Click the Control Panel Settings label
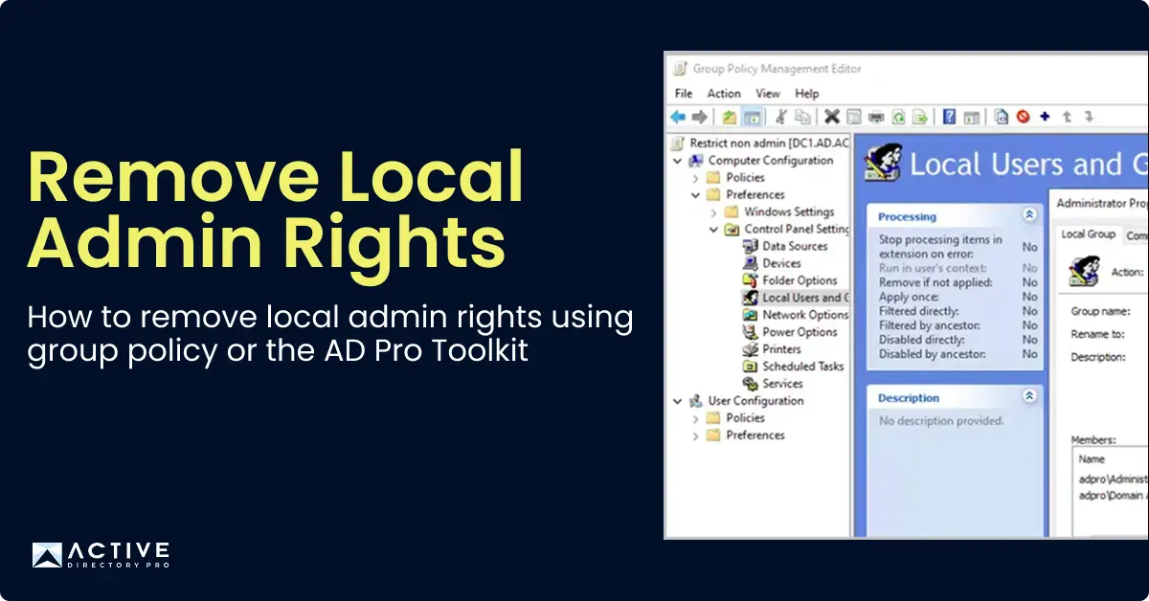 click(797, 230)
